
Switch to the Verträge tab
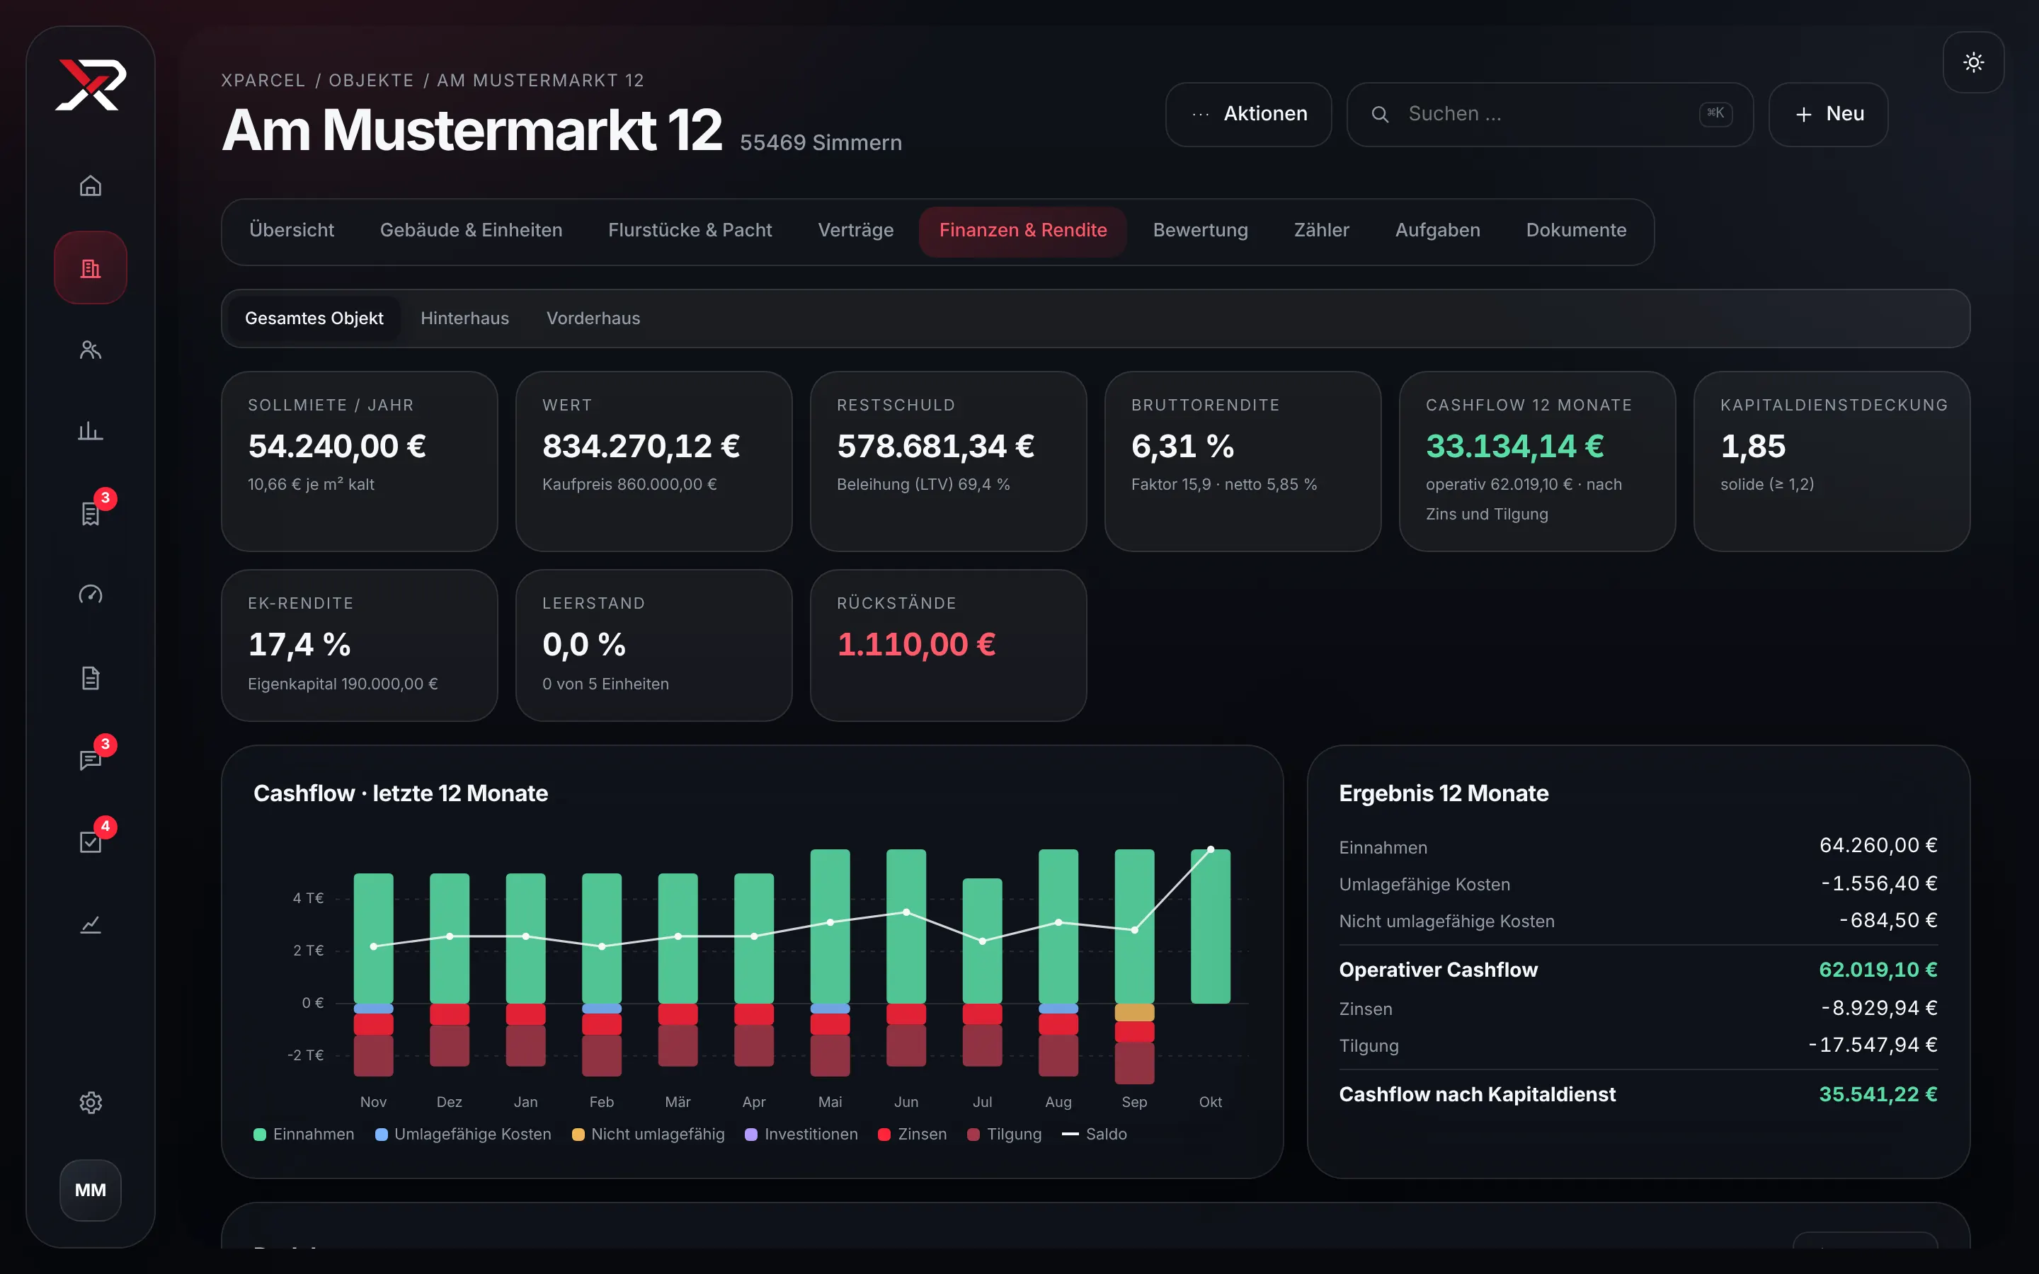[855, 230]
